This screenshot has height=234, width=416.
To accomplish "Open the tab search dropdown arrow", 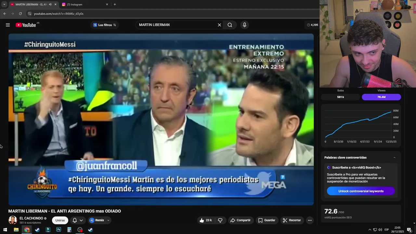I will (4, 5).
